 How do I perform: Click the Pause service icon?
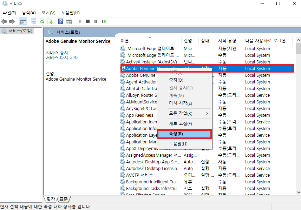pyautogui.click(x=96, y=21)
